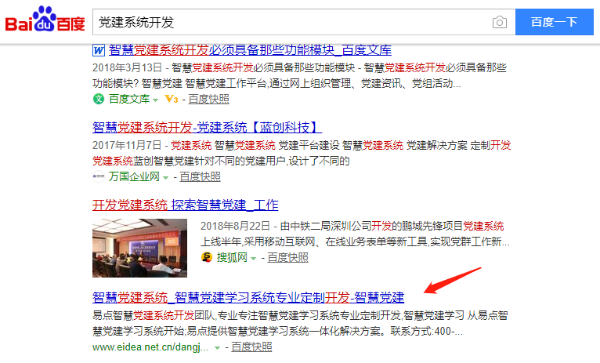The height and width of the screenshot is (363, 600).
Task: Click the orange V3 credibility badge
Action: pos(171,99)
